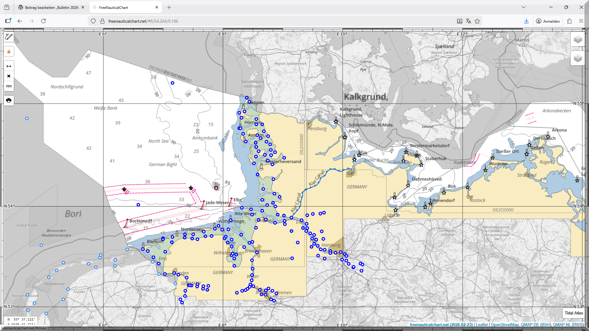Activate the distance measuring arrow tool
Image resolution: width=589 pixels, height=331 pixels.
point(9,66)
